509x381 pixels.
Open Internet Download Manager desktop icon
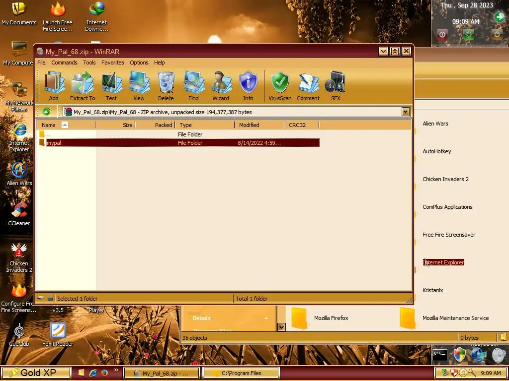[97, 16]
